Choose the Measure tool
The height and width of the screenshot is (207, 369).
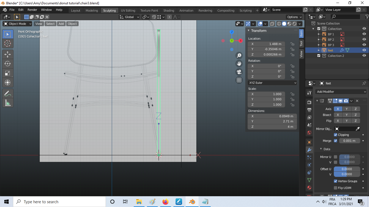pos(8,103)
